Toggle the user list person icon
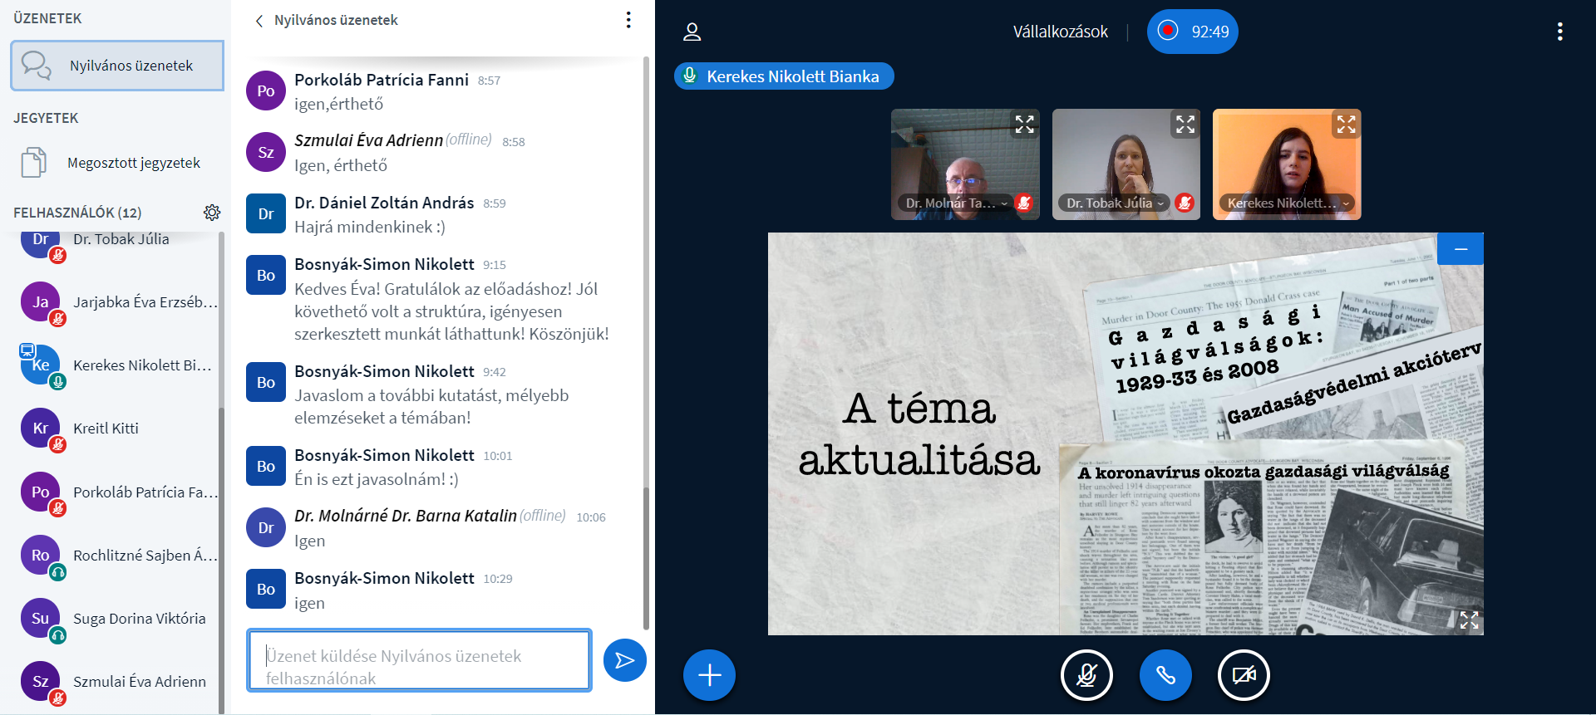This screenshot has height=715, width=1596. point(692,32)
